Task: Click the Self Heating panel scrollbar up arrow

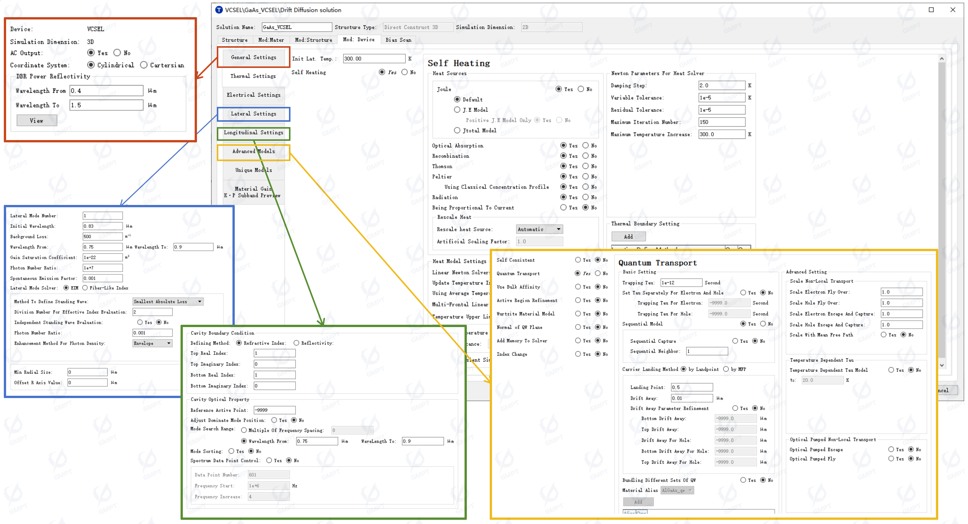Action: click(942, 58)
